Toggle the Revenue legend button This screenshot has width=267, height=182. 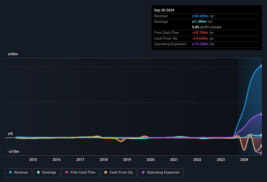coord(19,173)
